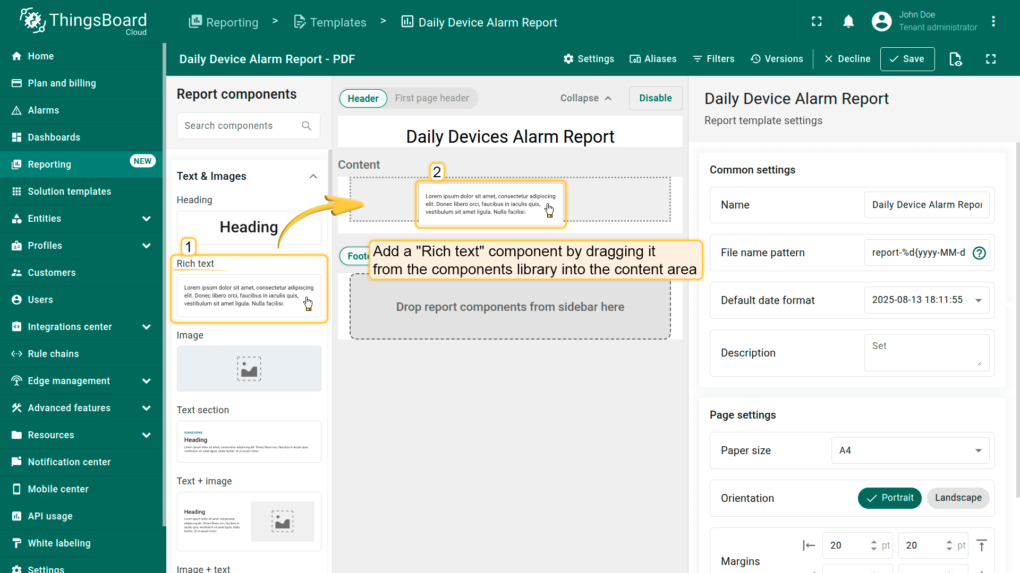The width and height of the screenshot is (1020, 573).
Task: Toggle fullscreen icon in top bar
Action: point(817,22)
